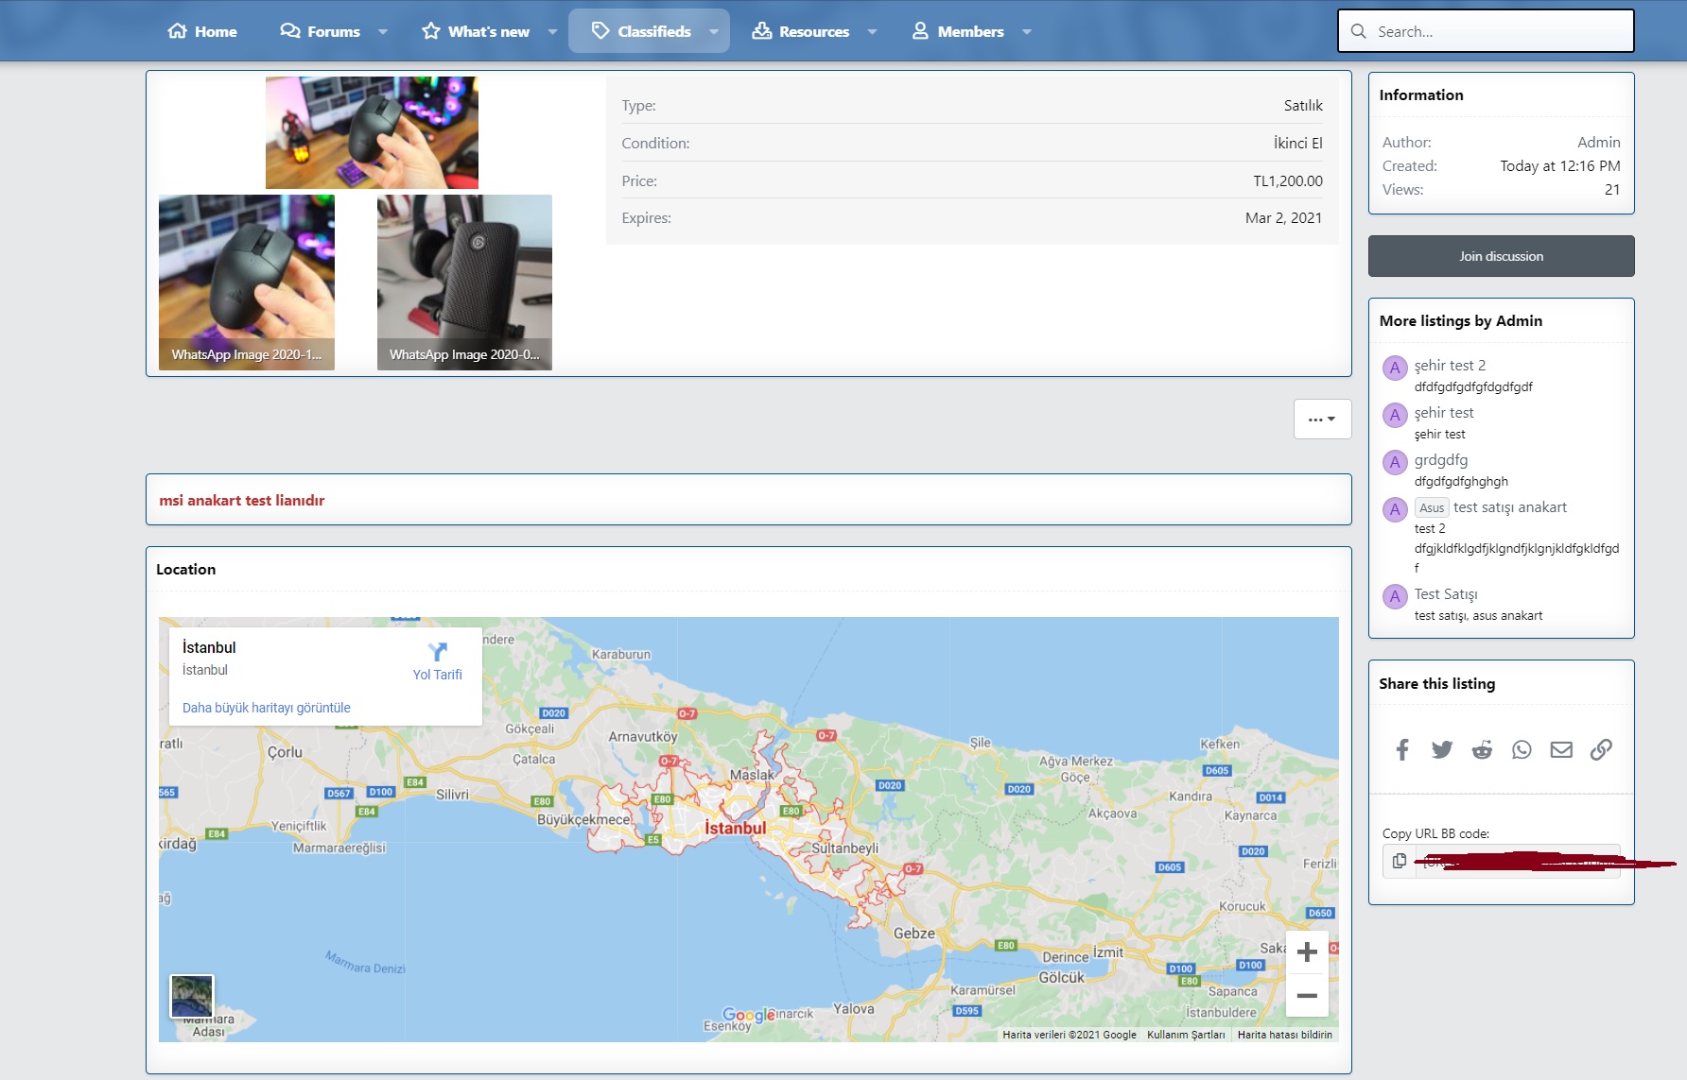The height and width of the screenshot is (1080, 1687).
Task: Zoom out on the map
Action: (x=1307, y=995)
